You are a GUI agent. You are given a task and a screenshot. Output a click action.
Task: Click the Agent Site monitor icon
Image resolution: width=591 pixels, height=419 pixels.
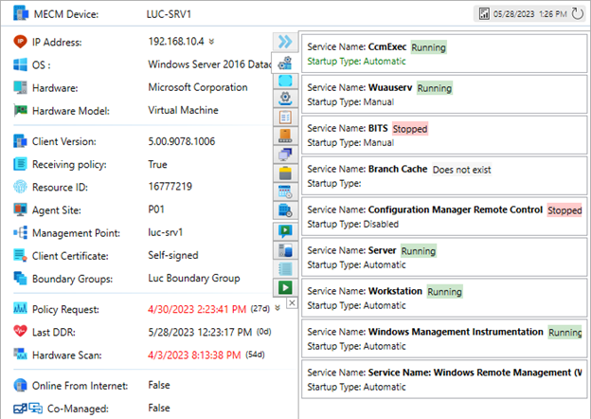[20, 209]
